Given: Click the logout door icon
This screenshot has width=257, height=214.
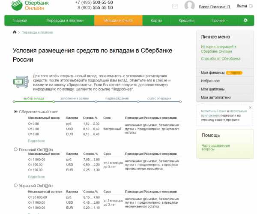Looking at the screenshot, I should click(251, 6).
